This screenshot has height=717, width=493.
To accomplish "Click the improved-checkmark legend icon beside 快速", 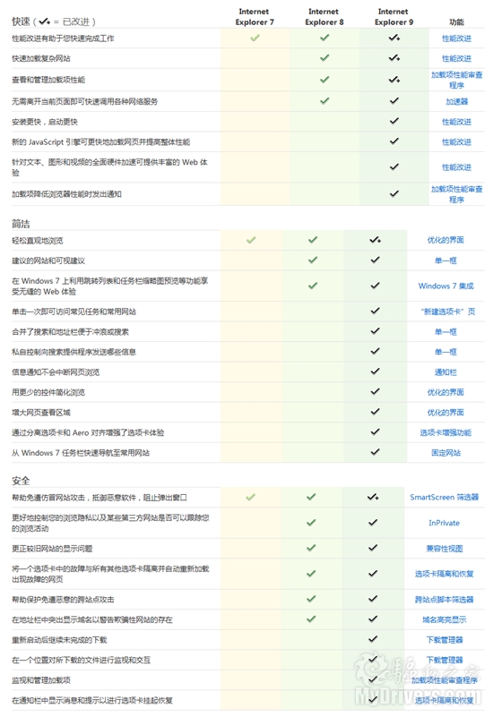I will pos(45,21).
